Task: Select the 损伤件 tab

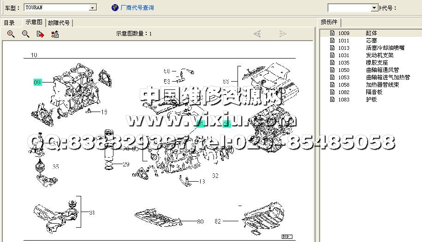Action: (329, 22)
